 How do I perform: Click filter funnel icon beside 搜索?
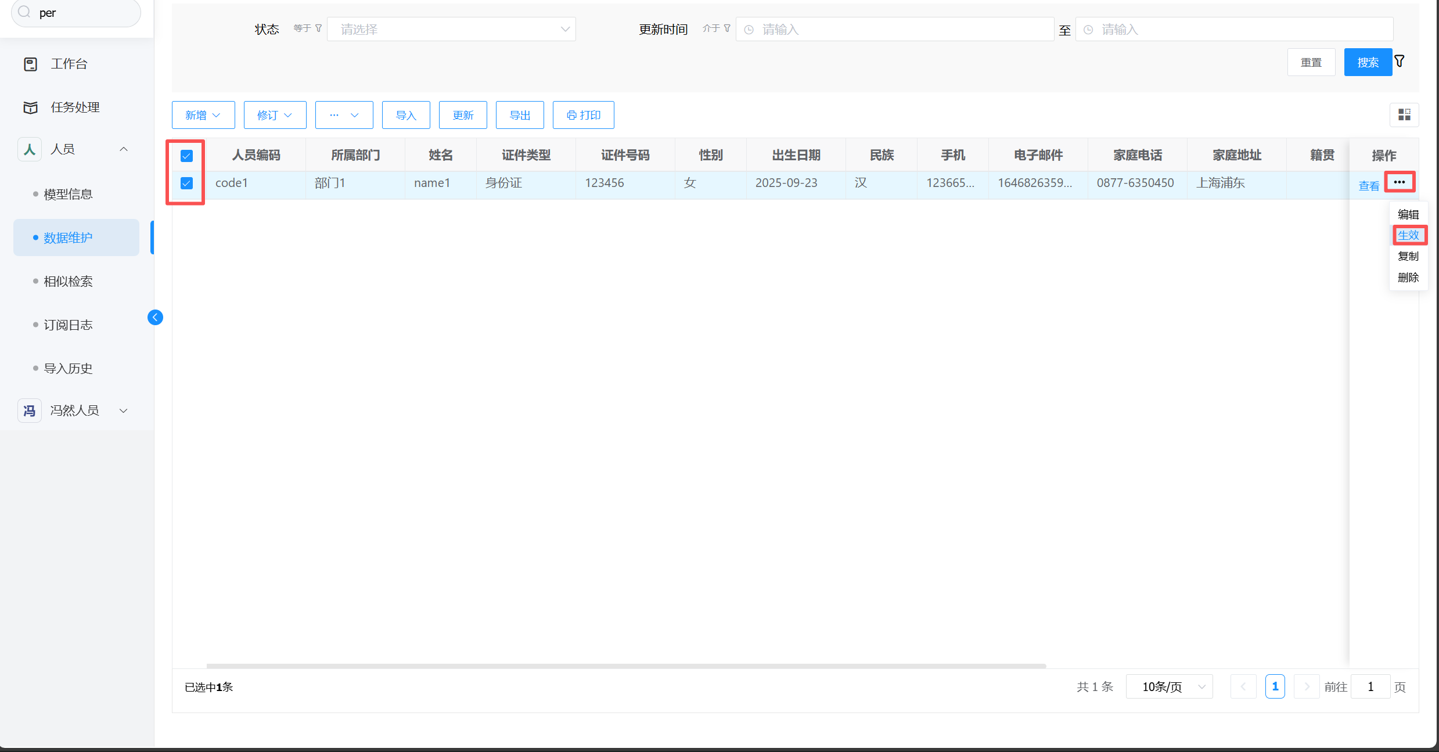(x=1400, y=61)
